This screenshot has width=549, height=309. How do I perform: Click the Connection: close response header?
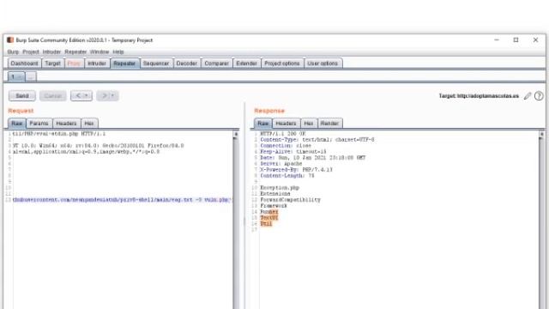pos(286,146)
